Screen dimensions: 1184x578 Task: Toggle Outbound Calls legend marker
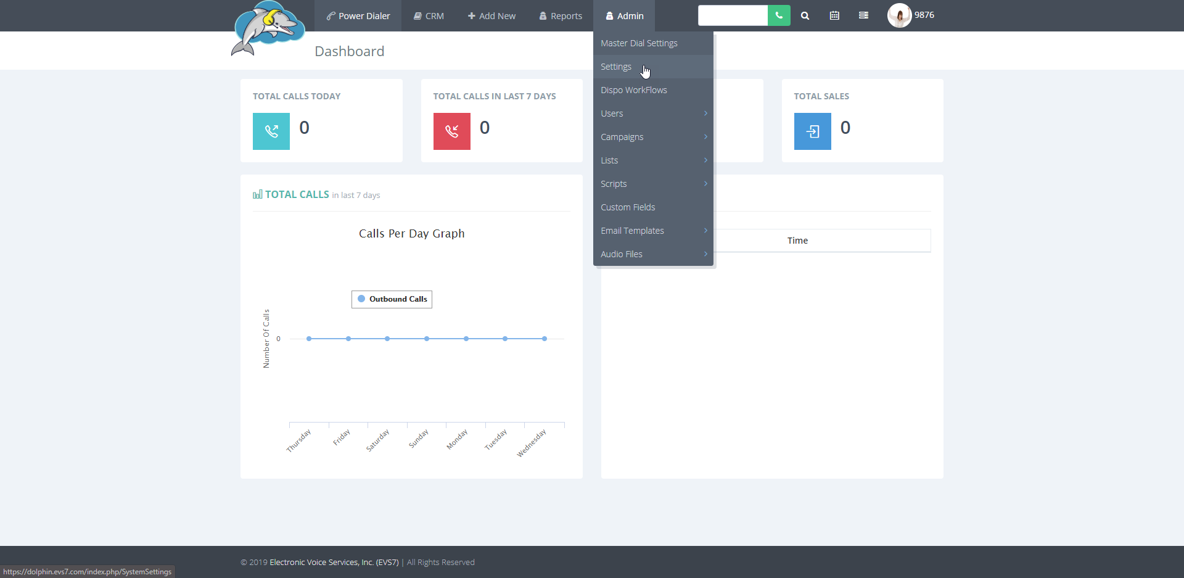pyautogui.click(x=361, y=299)
